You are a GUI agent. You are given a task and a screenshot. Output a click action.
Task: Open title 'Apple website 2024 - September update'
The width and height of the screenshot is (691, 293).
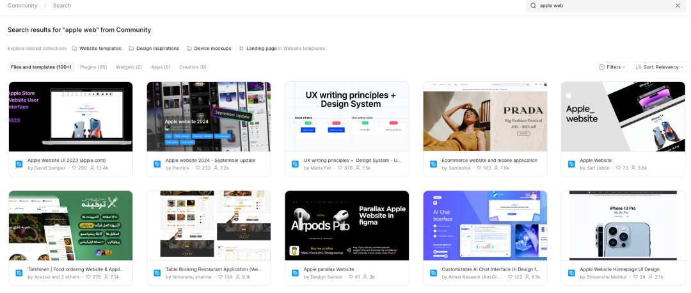pos(210,161)
